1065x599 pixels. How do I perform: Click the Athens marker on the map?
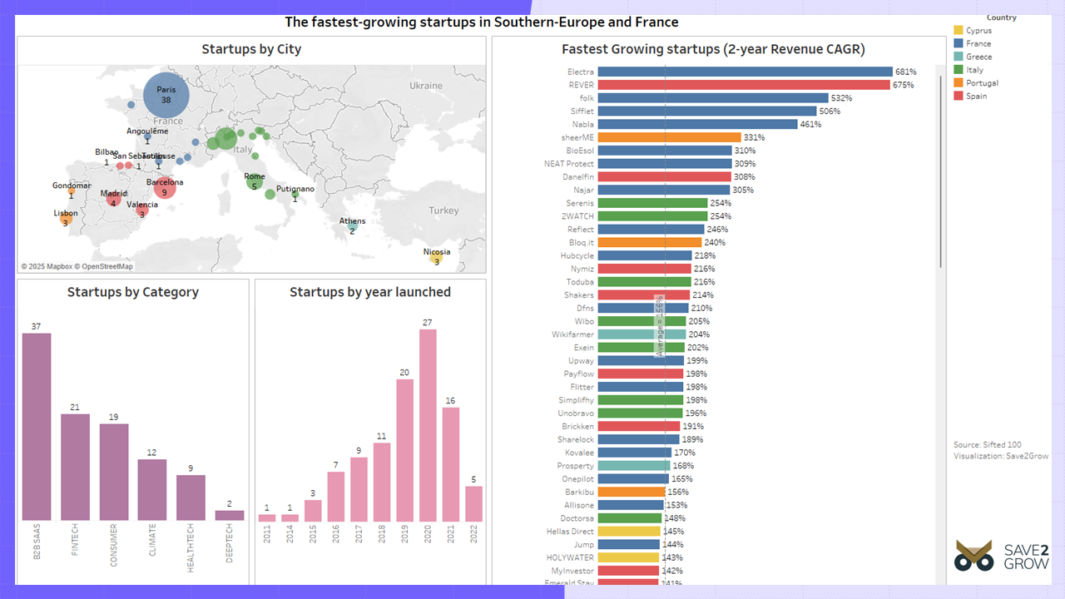352,225
